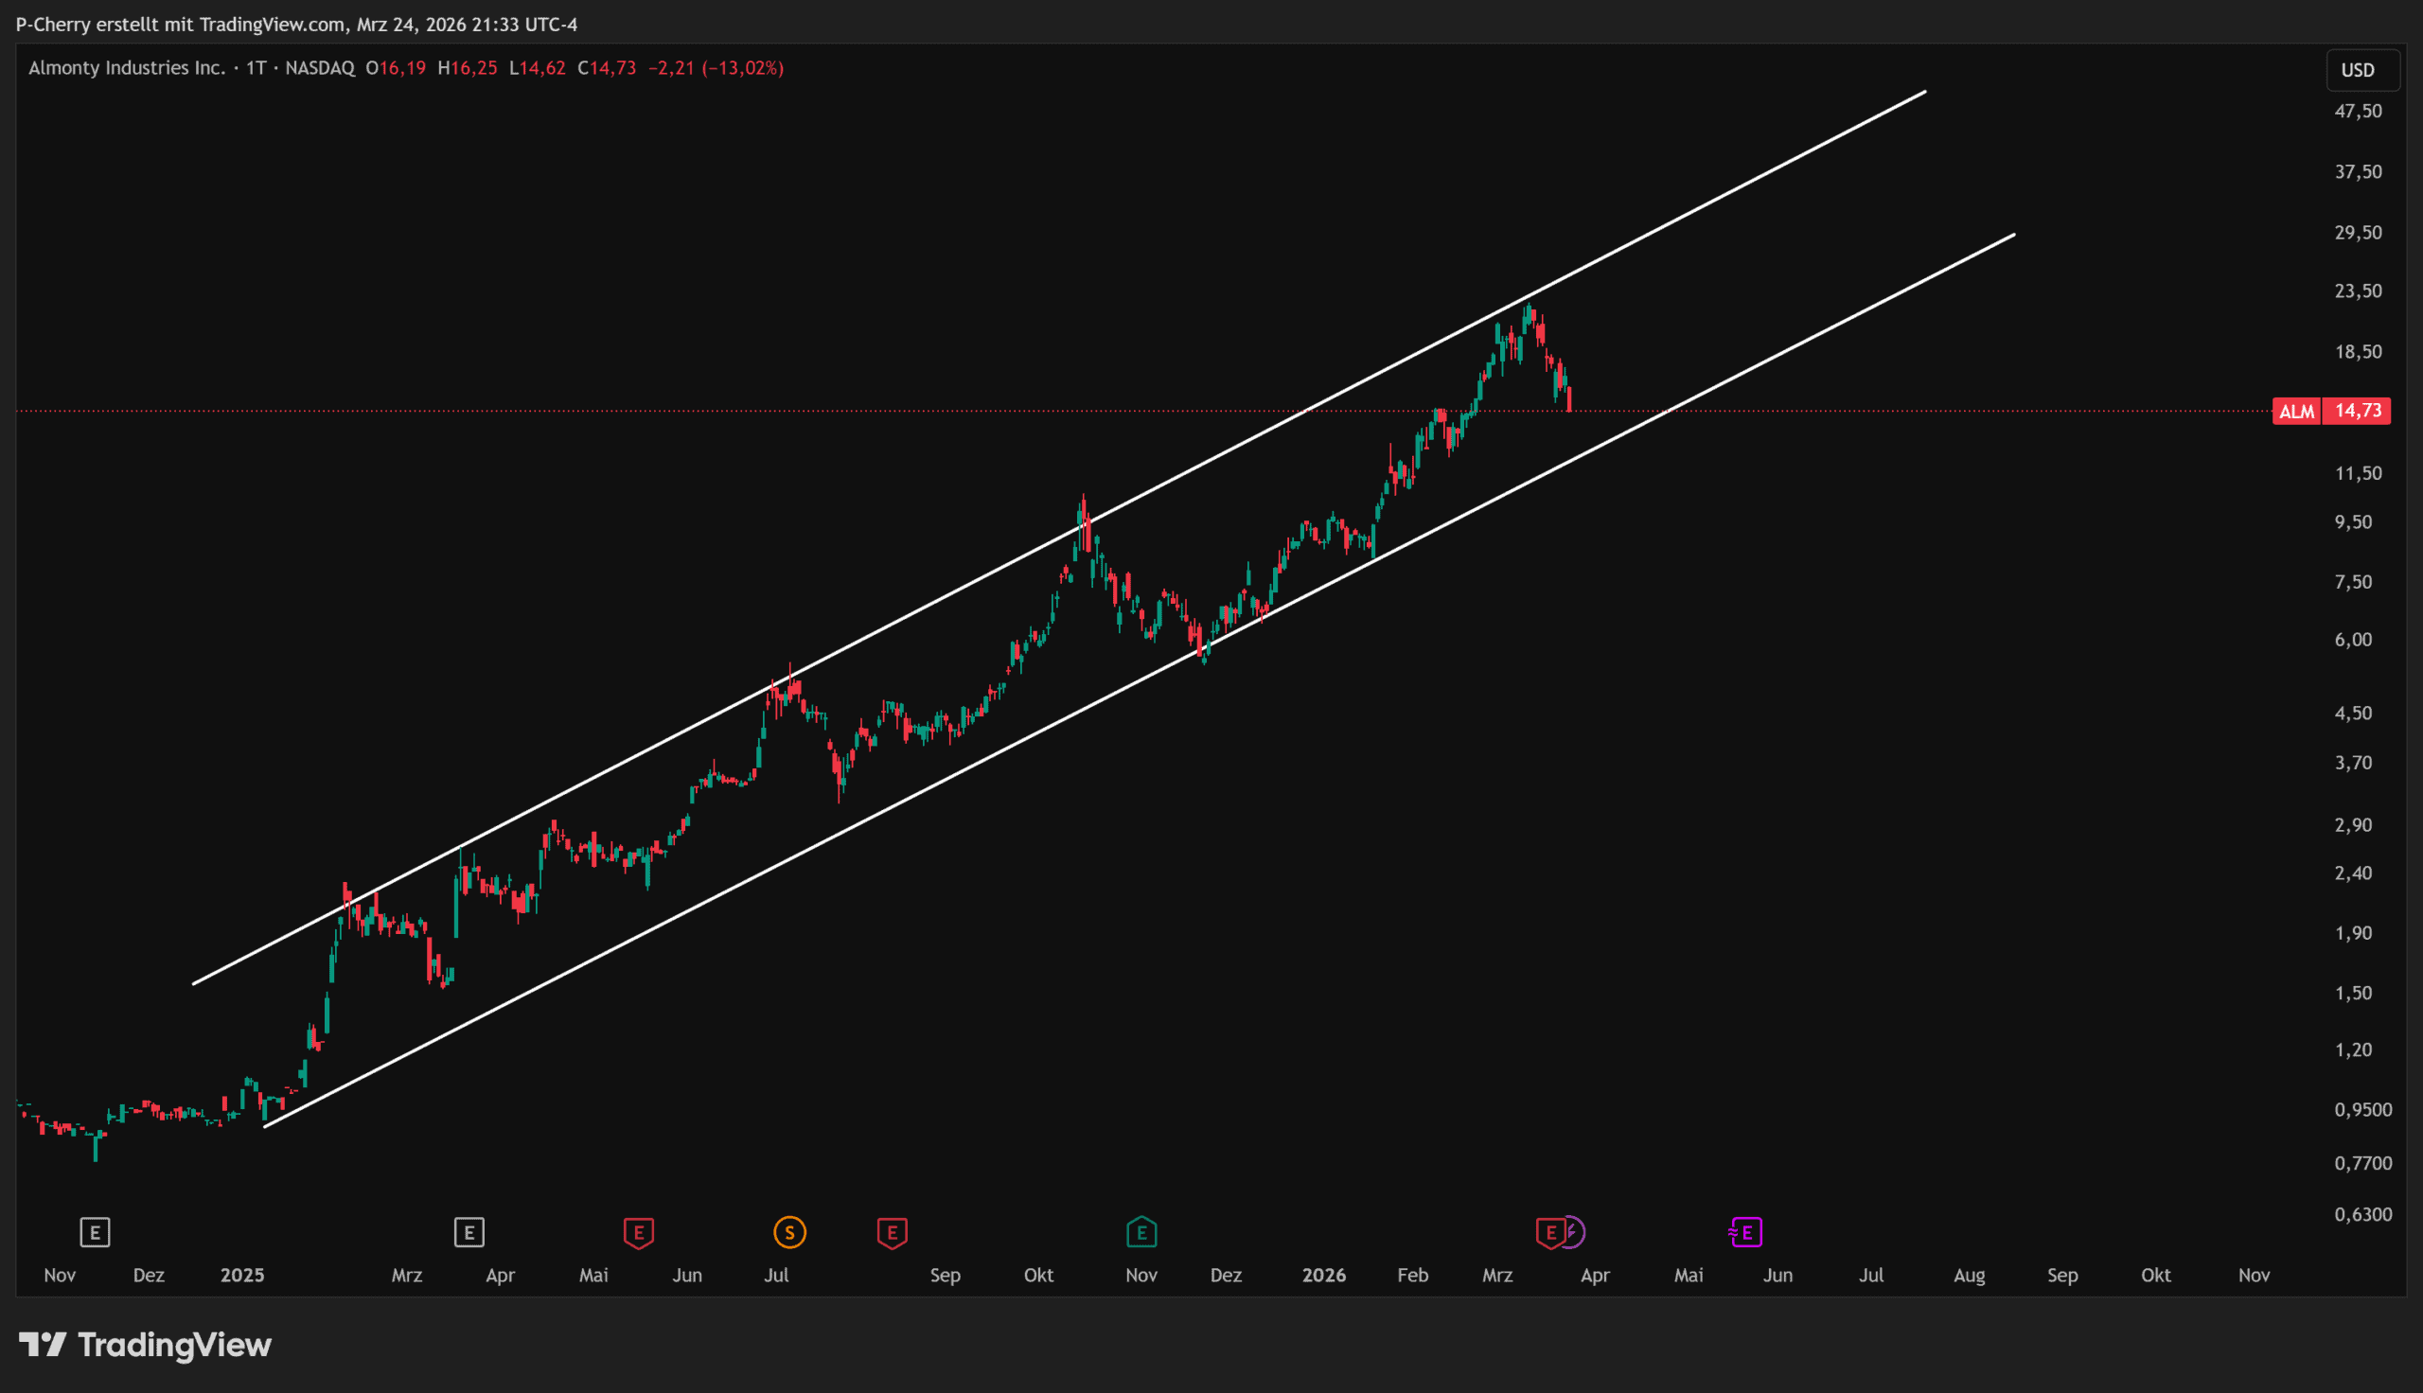Click the green earnings marker near November 2025

coord(1141,1232)
